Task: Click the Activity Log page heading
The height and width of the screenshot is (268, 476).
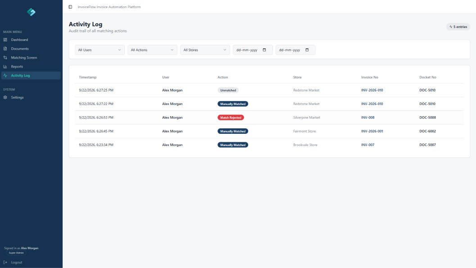Action: click(x=86, y=24)
